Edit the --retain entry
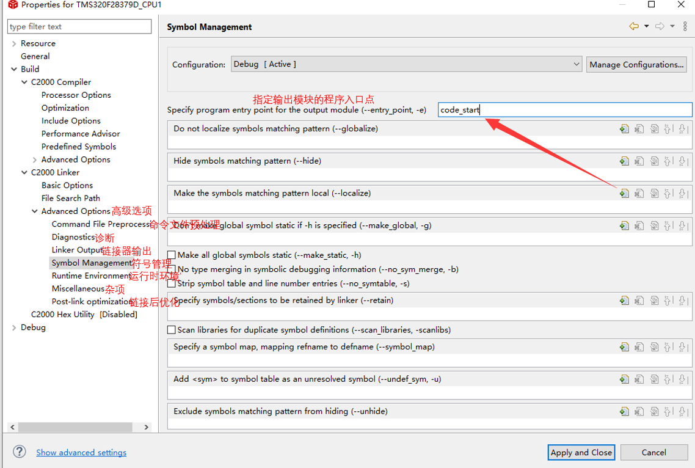Image resolution: width=695 pixels, height=468 pixels. [x=654, y=301]
